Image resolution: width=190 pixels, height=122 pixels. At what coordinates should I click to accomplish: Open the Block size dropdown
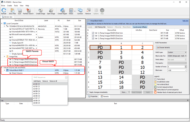(177, 70)
